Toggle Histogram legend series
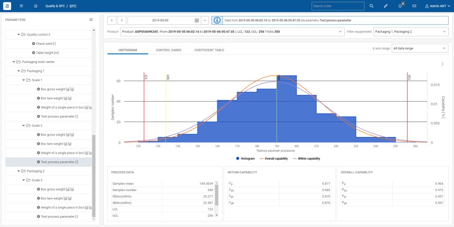454x227 pixels. (x=246, y=159)
